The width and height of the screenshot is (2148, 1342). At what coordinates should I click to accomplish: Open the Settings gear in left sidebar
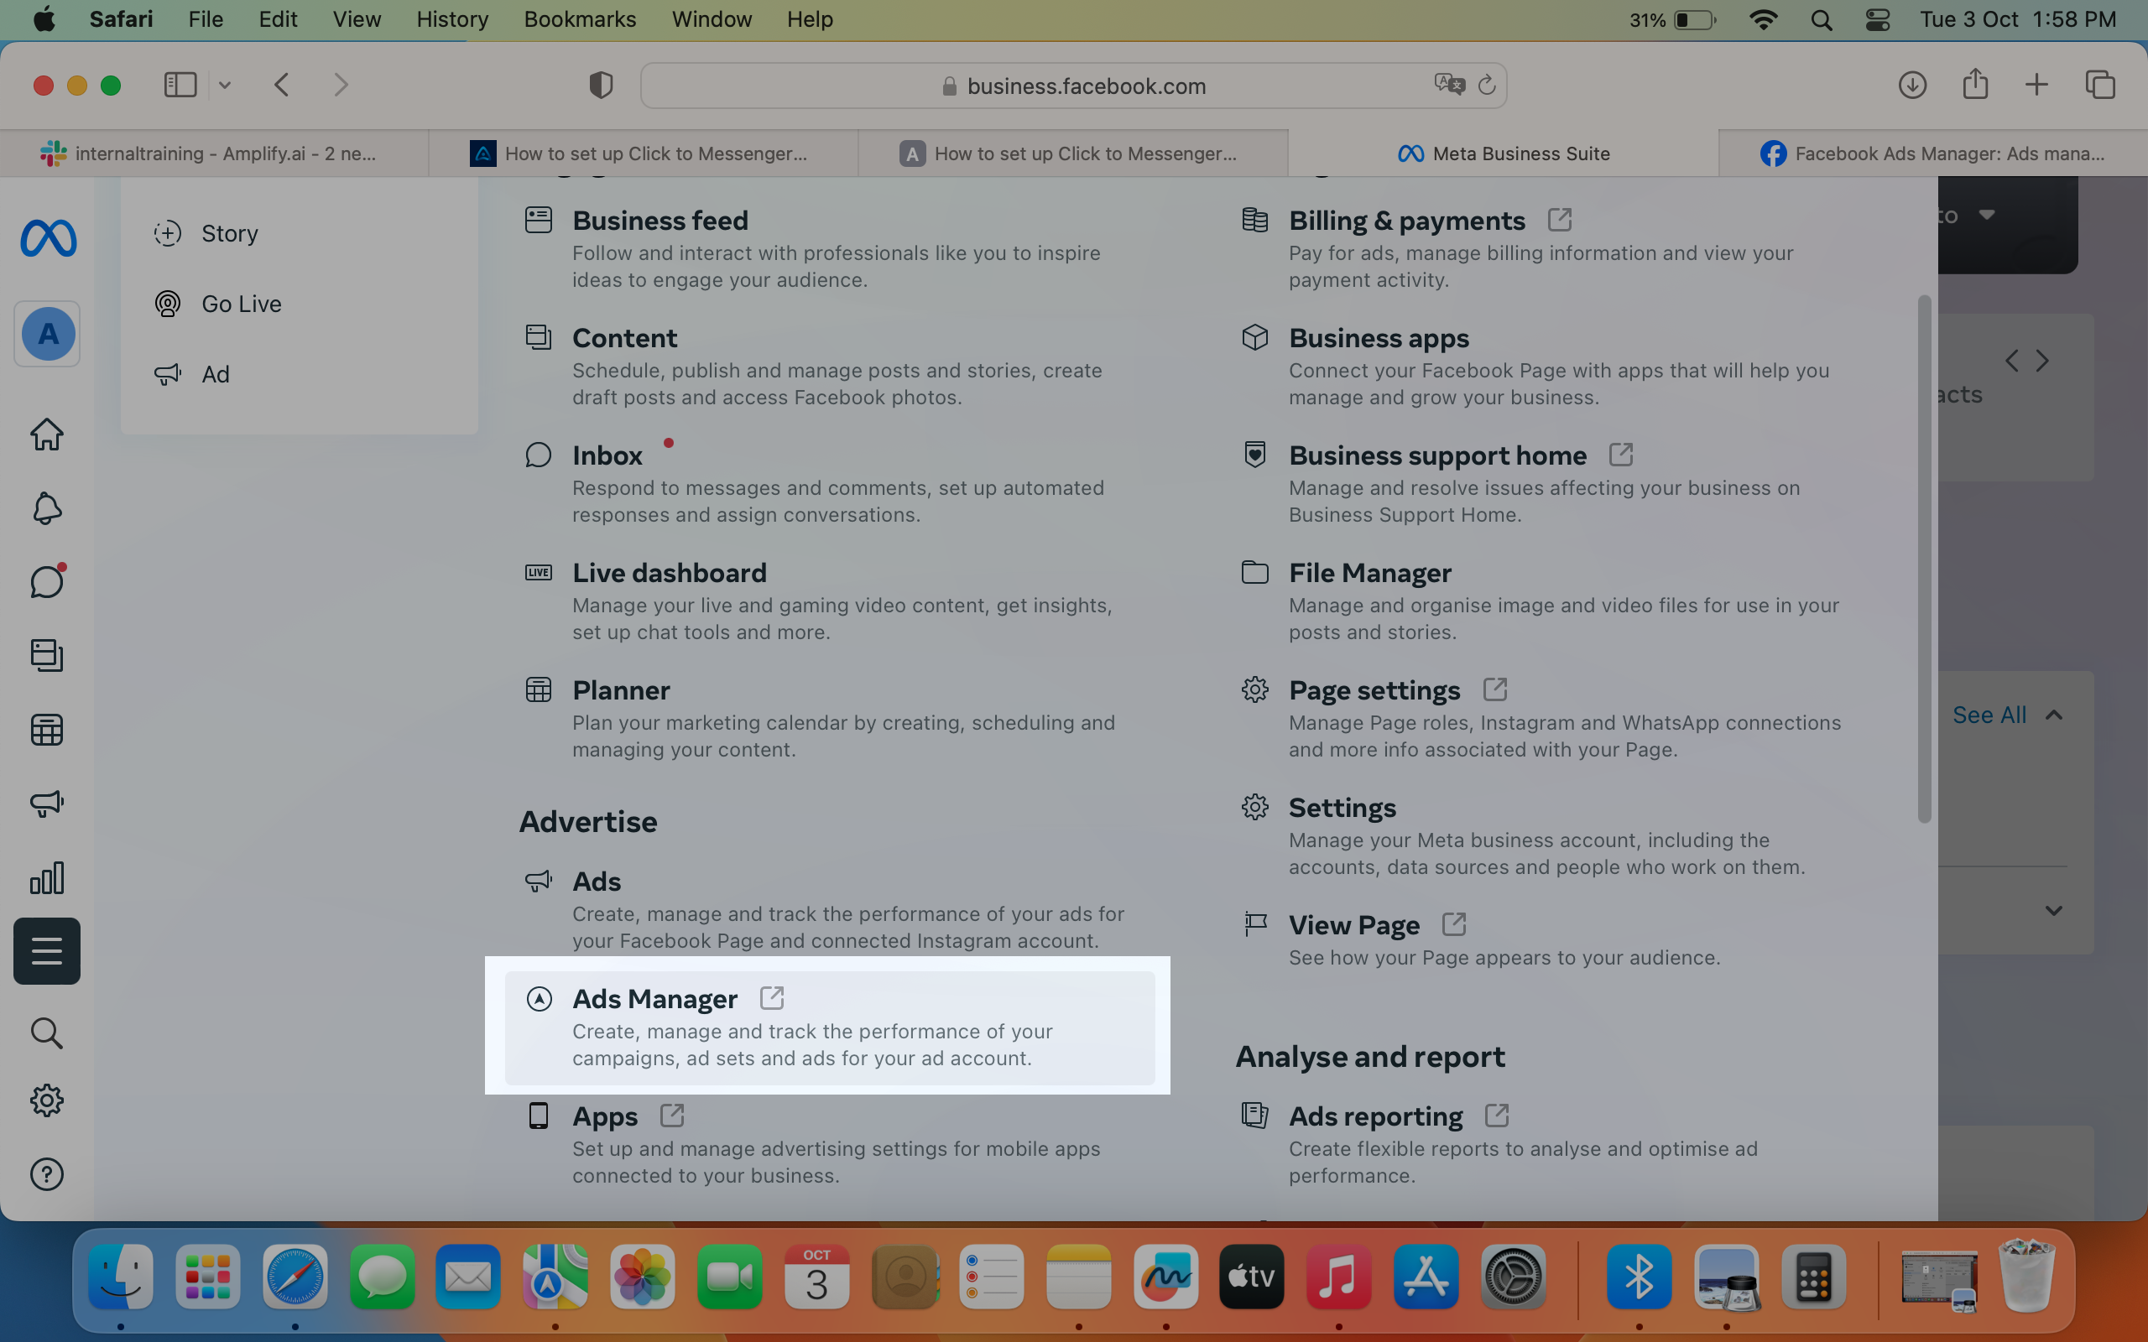tap(47, 1100)
